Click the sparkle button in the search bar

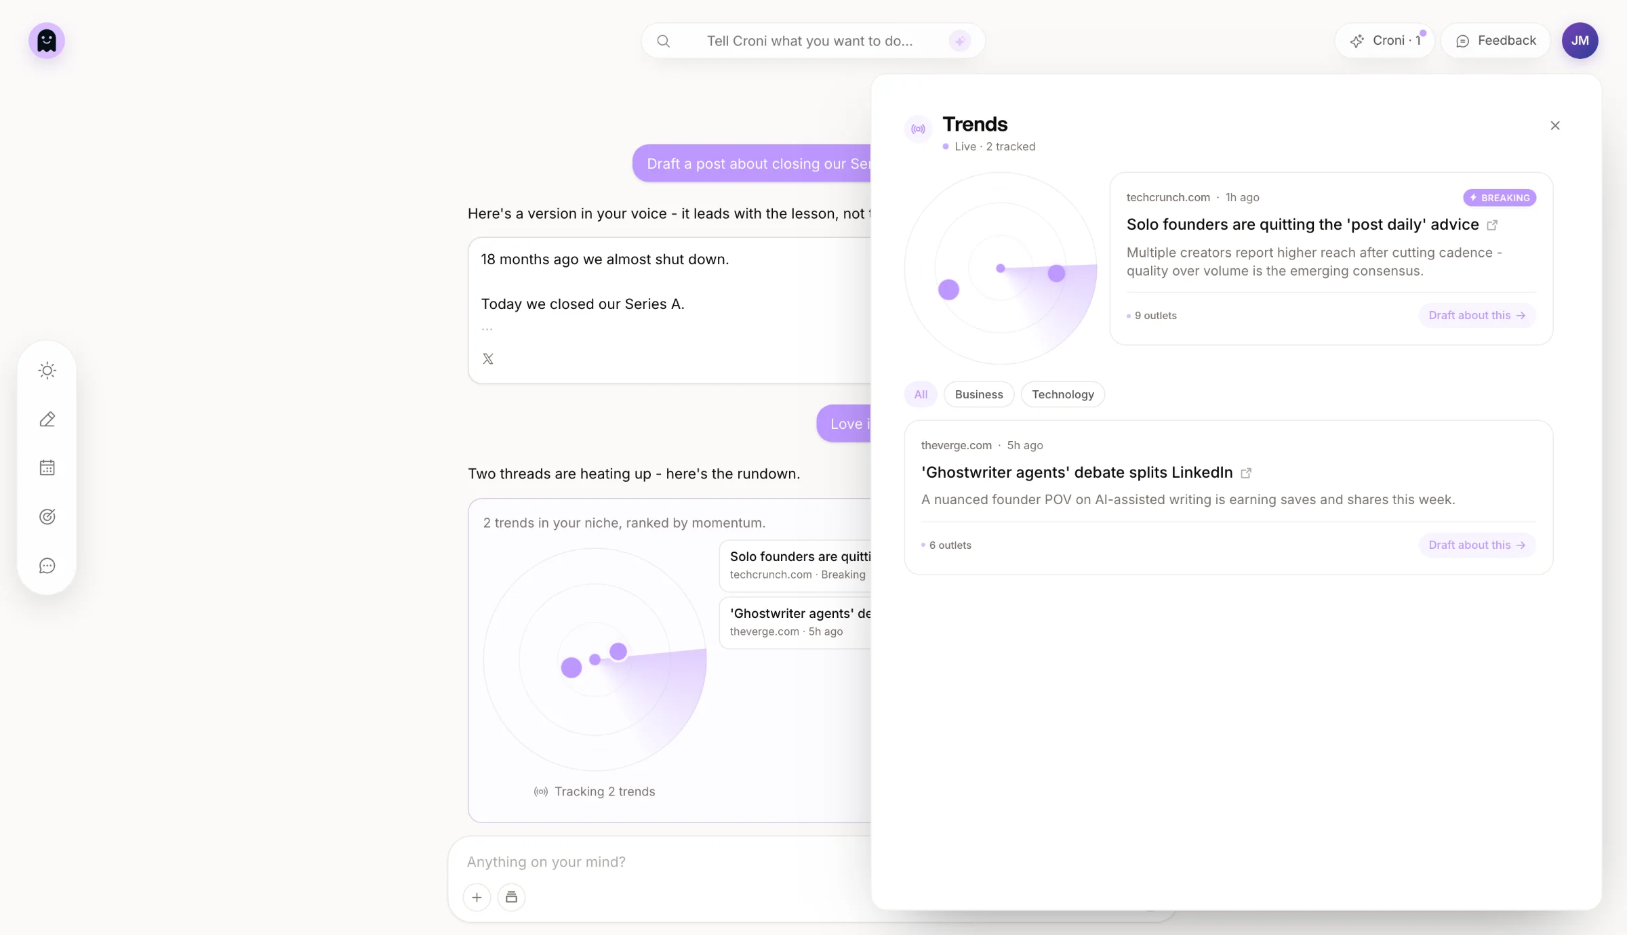tap(960, 41)
